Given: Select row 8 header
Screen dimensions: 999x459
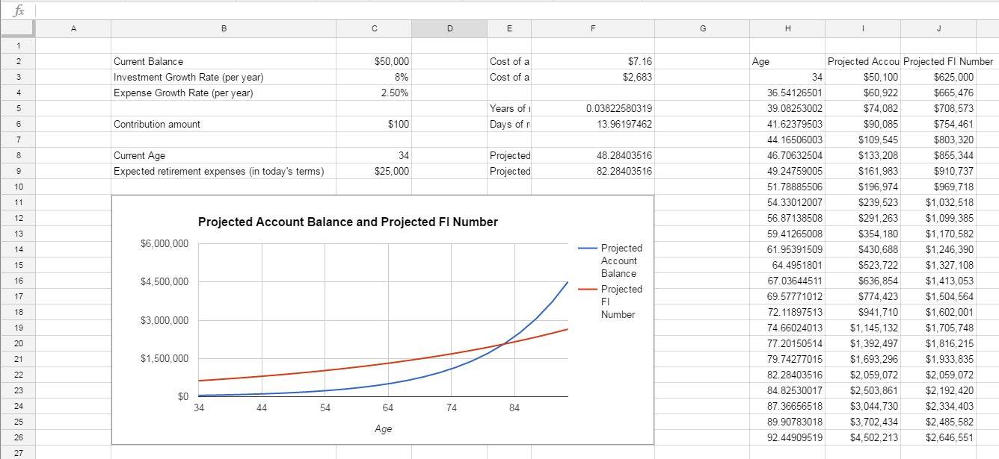Looking at the screenshot, I should point(17,155).
